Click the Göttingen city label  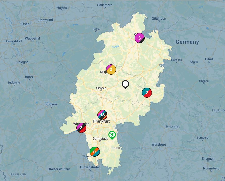(159, 19)
